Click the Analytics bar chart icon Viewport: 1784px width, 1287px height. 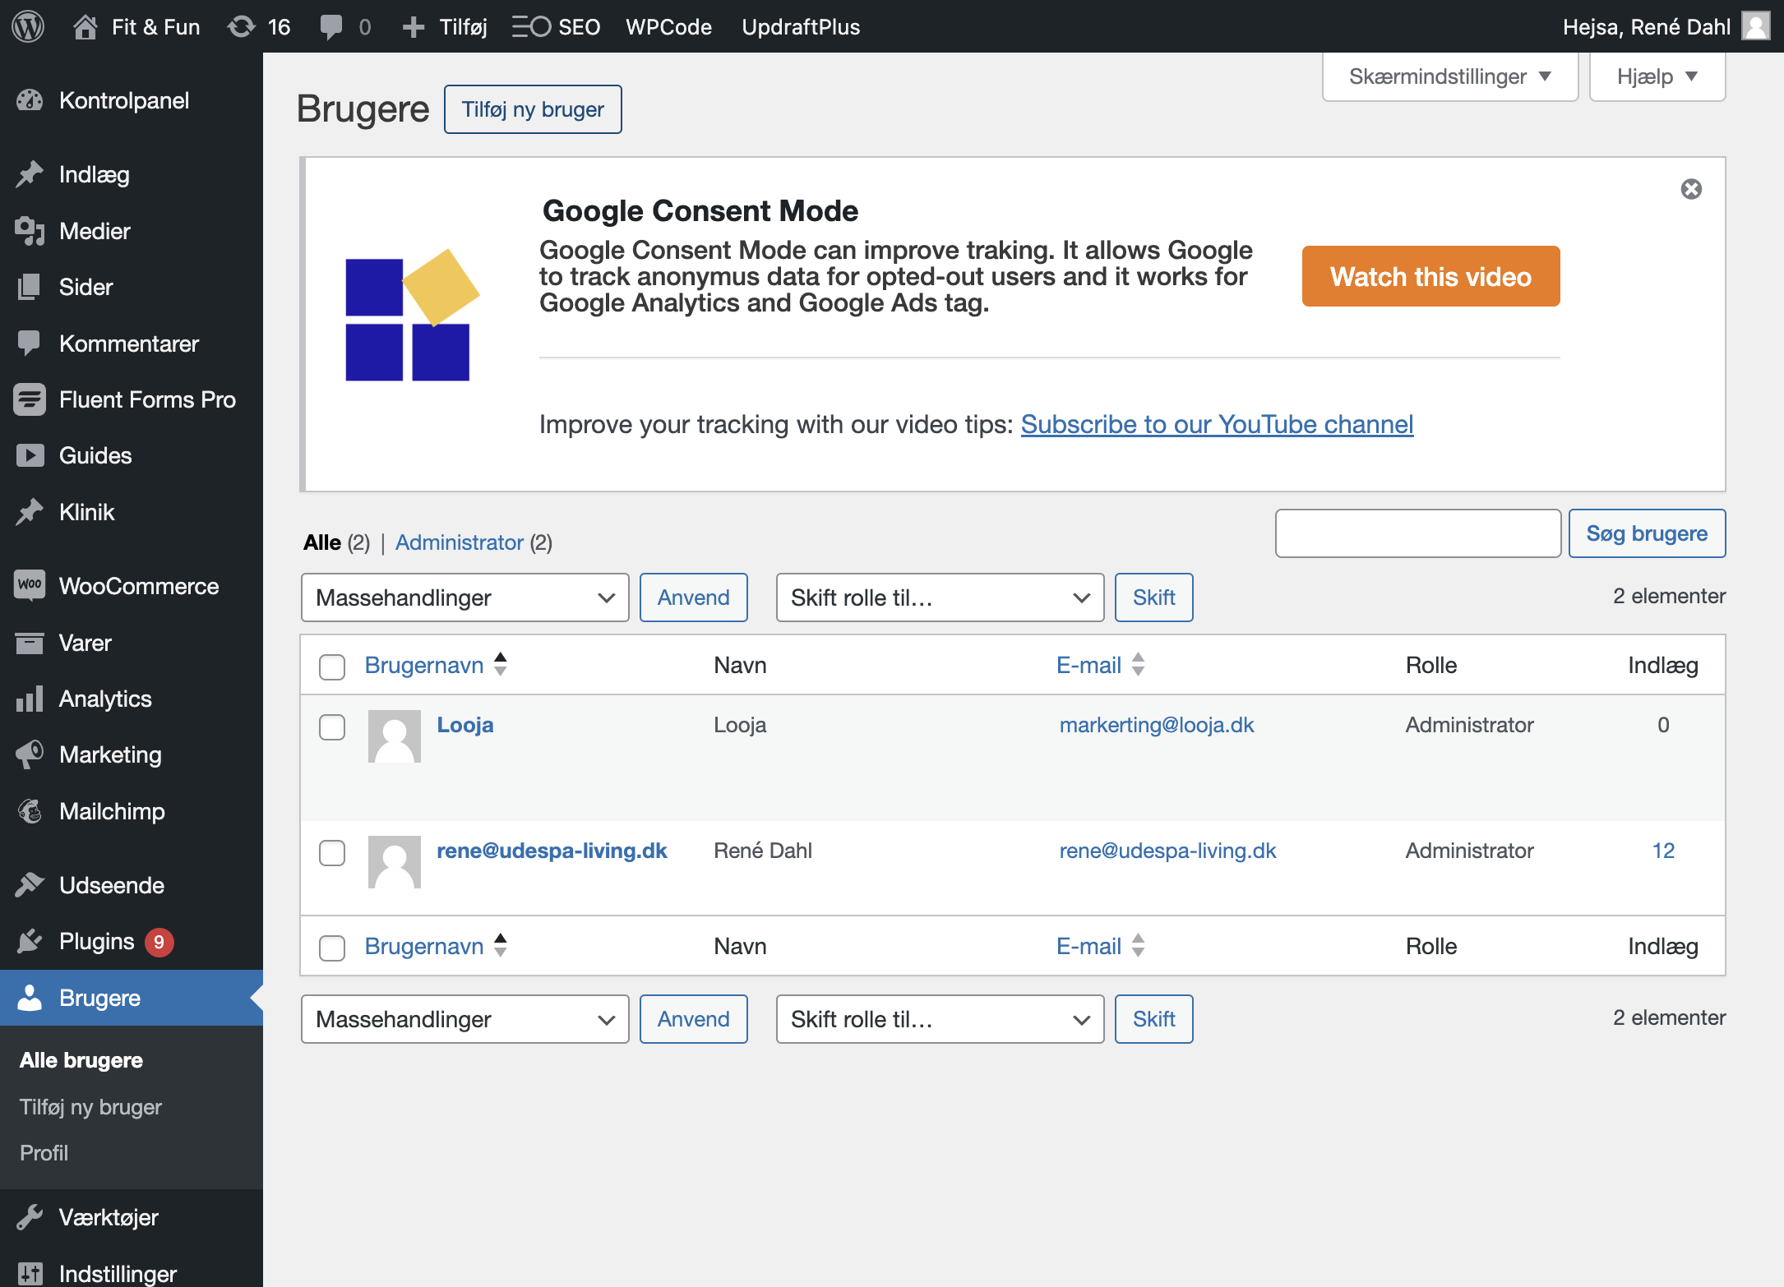click(30, 699)
